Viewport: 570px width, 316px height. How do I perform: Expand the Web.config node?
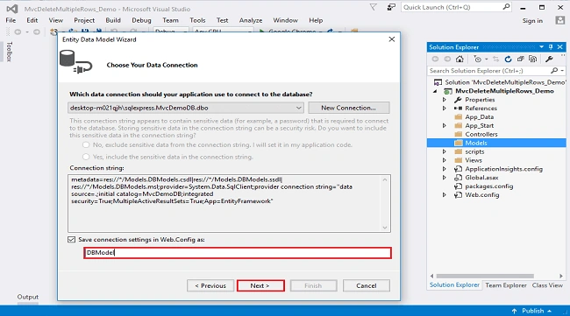[445, 195]
